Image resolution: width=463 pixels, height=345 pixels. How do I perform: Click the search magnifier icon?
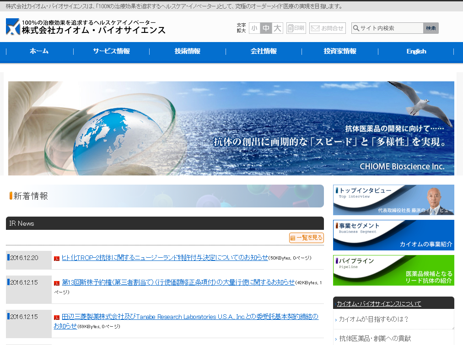coord(356,28)
